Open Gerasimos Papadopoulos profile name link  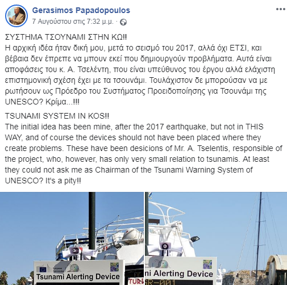coord(81,10)
